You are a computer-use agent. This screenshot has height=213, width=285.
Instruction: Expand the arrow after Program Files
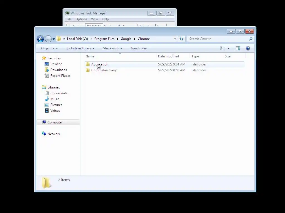(x=118, y=39)
